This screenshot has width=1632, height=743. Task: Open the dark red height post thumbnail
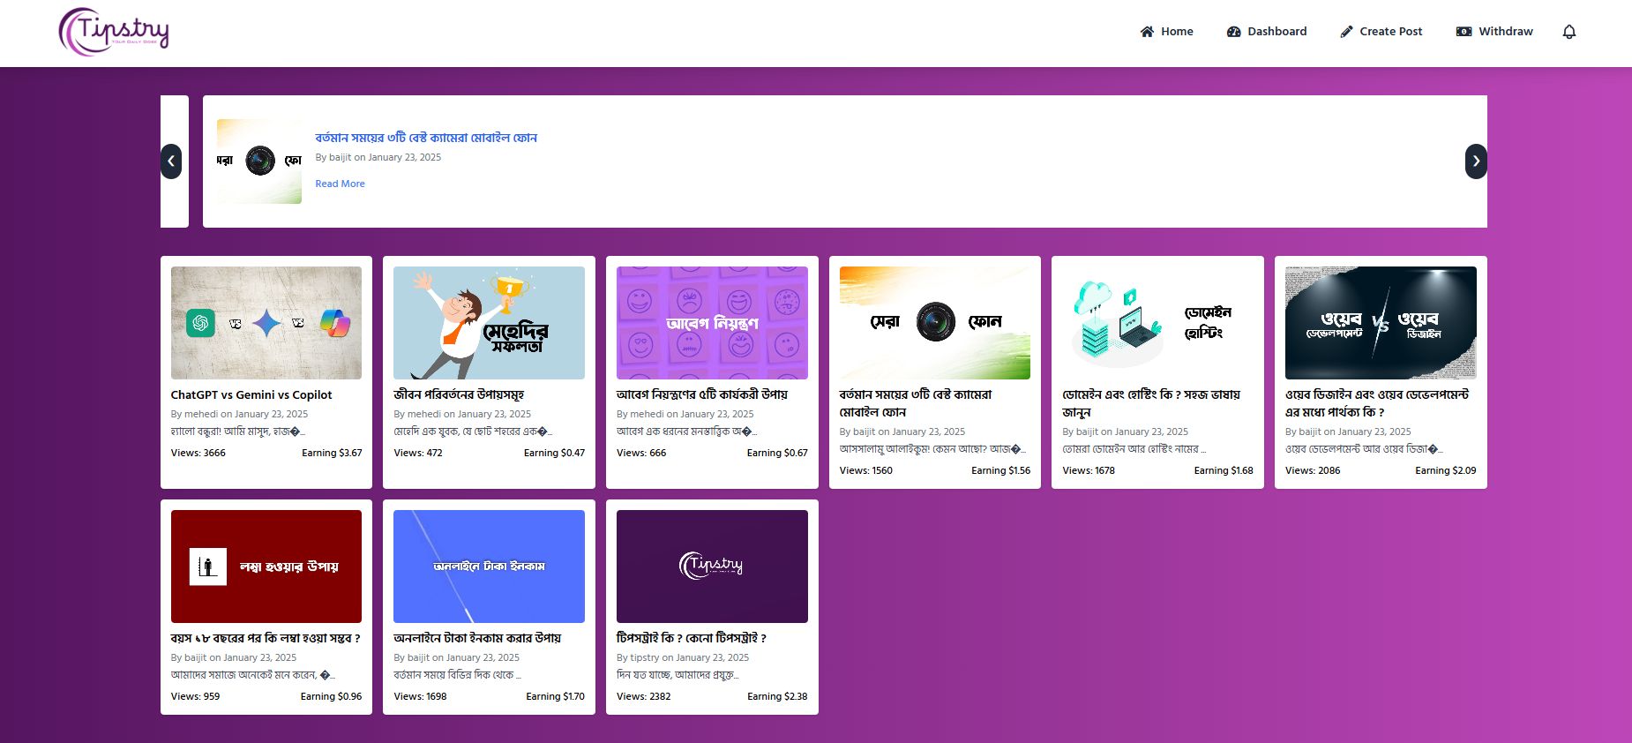(266, 567)
